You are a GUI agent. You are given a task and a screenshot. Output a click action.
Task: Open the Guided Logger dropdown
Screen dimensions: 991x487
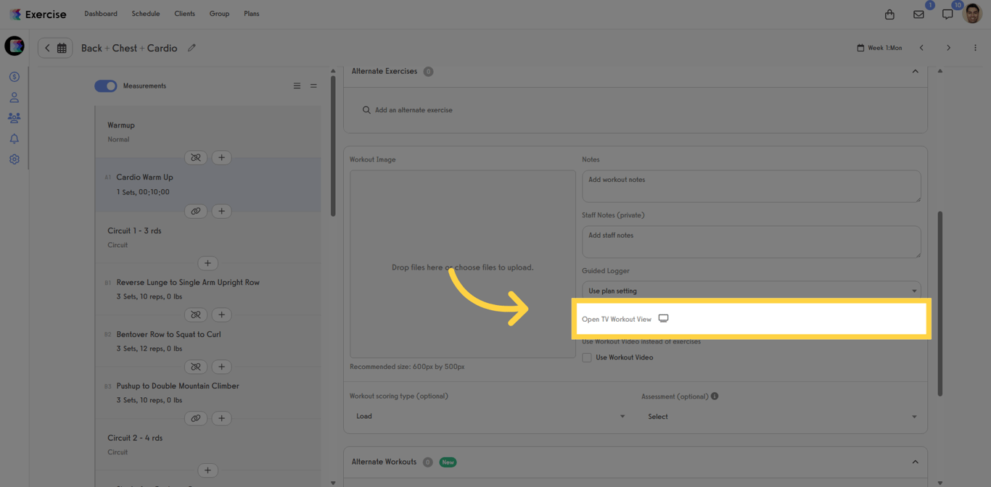point(751,291)
